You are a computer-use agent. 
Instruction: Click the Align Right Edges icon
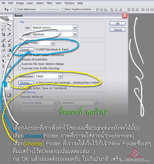[120, 10]
